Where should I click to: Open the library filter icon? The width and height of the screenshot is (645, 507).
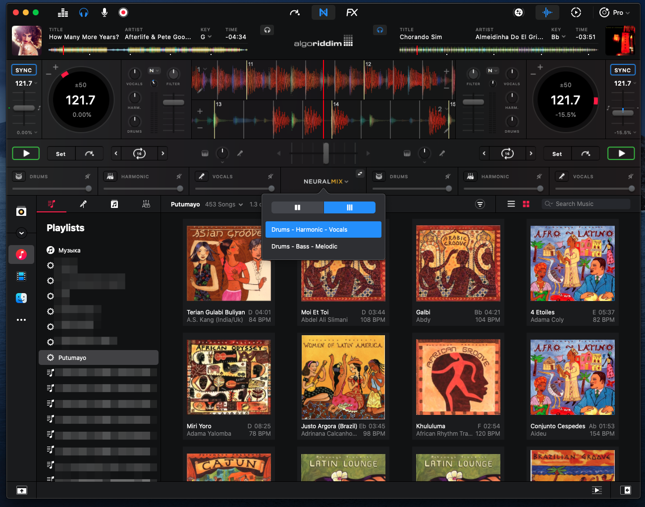[480, 204]
